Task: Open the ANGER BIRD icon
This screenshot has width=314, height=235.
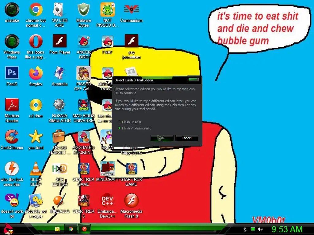Action: pos(83,41)
